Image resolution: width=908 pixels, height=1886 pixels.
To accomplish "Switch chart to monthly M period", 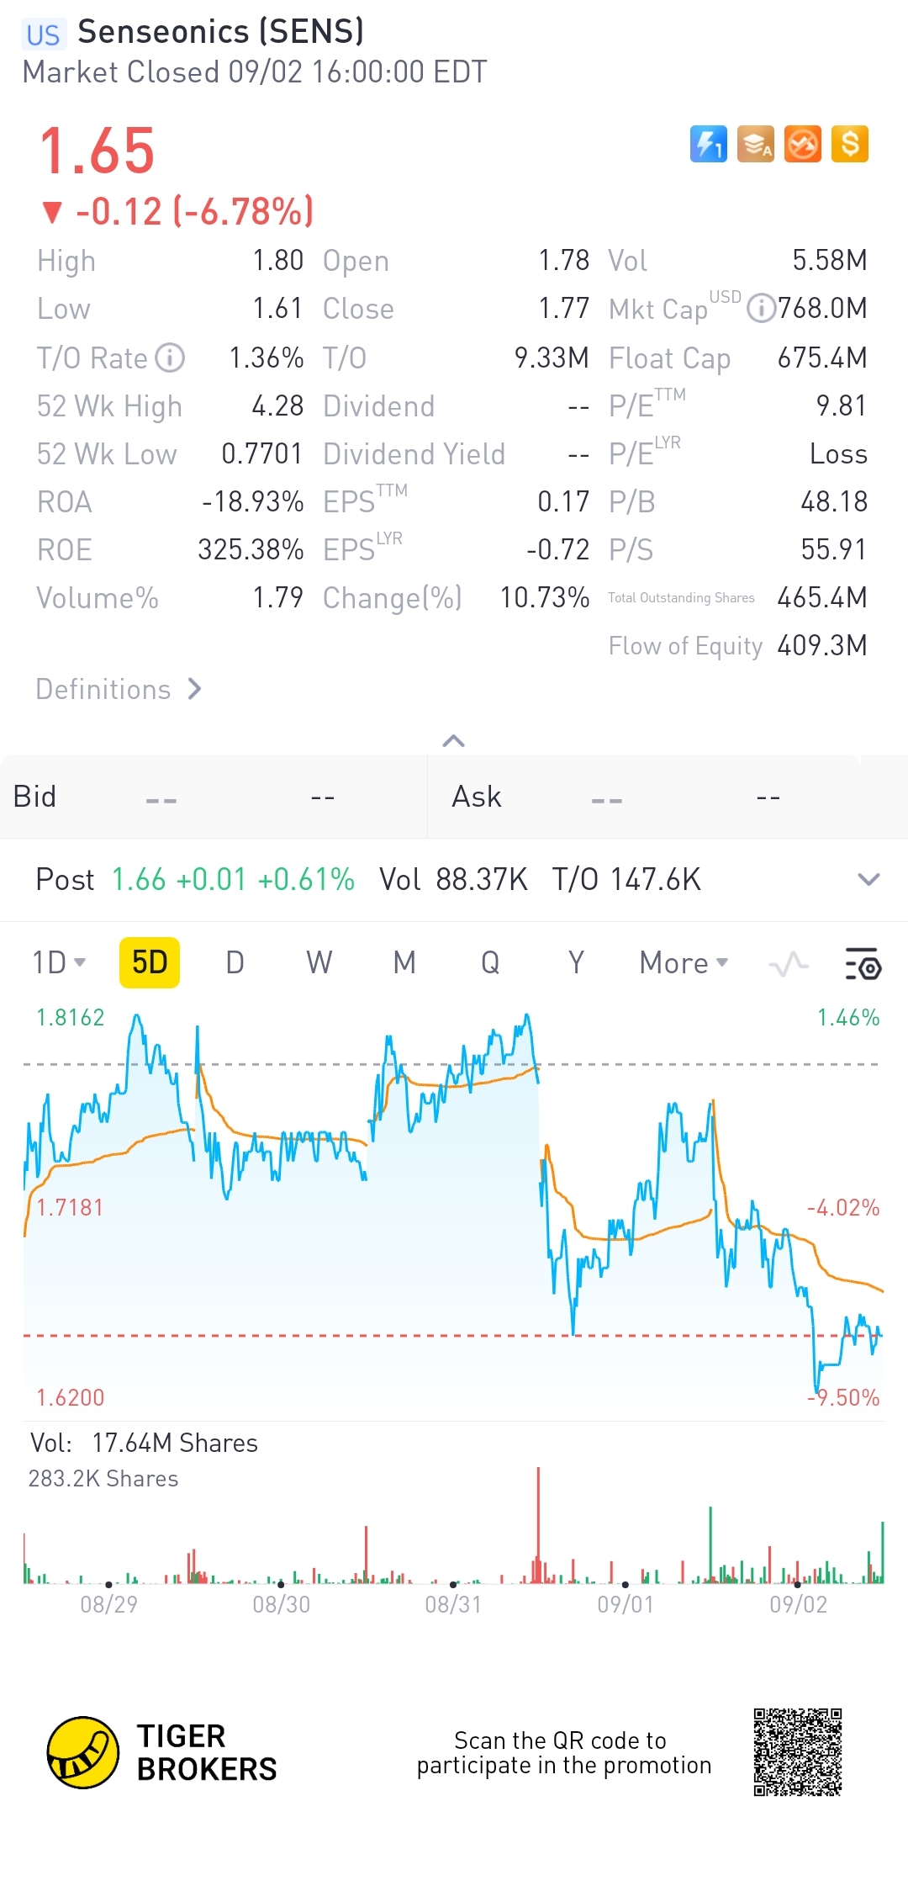I will tap(404, 962).
